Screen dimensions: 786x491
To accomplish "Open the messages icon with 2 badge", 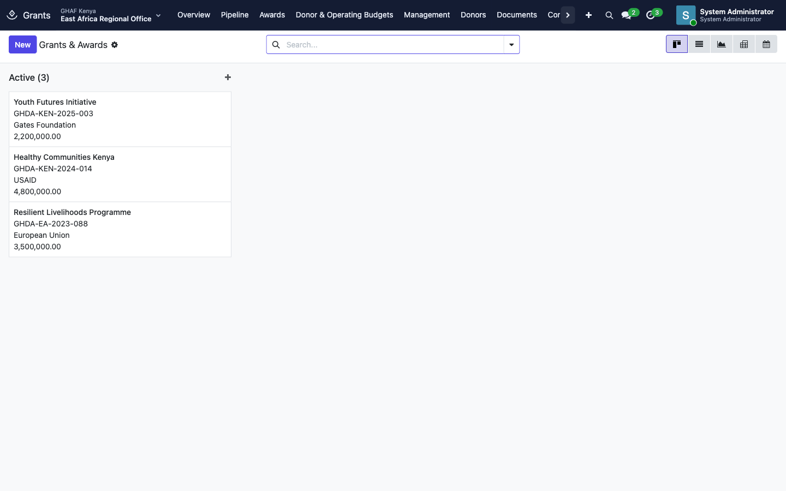I will pyautogui.click(x=629, y=15).
